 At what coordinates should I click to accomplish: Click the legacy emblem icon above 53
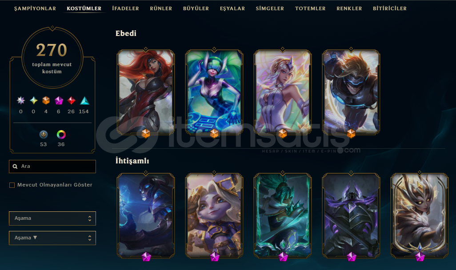click(43, 135)
